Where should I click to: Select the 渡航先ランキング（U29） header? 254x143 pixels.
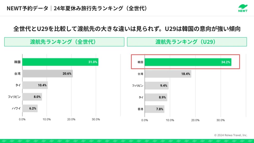(x=187, y=42)
